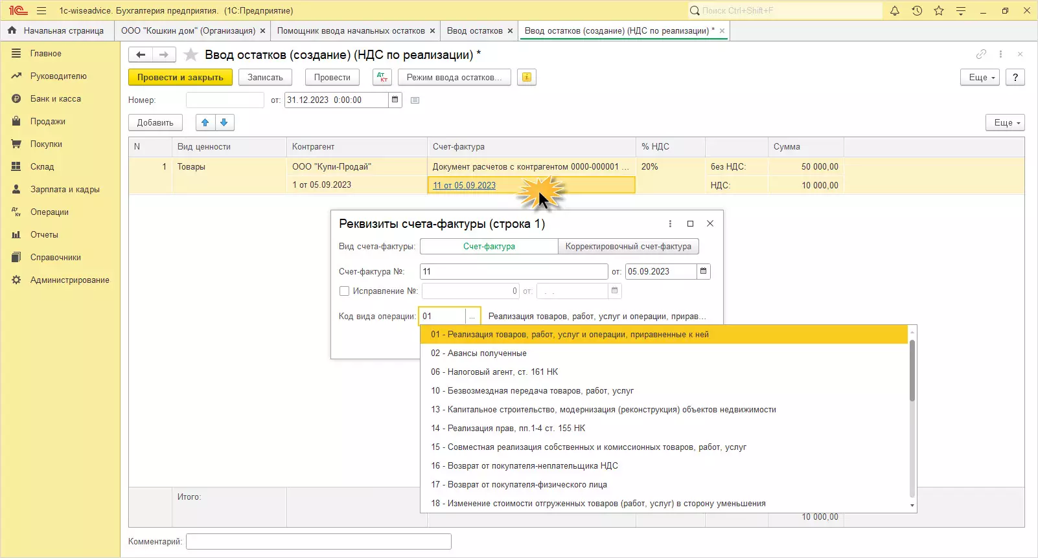Viewport: 1038px width, 558px height.
Task: Click the yellow info icon next to Режим ввода остатков
Action: pyautogui.click(x=527, y=77)
